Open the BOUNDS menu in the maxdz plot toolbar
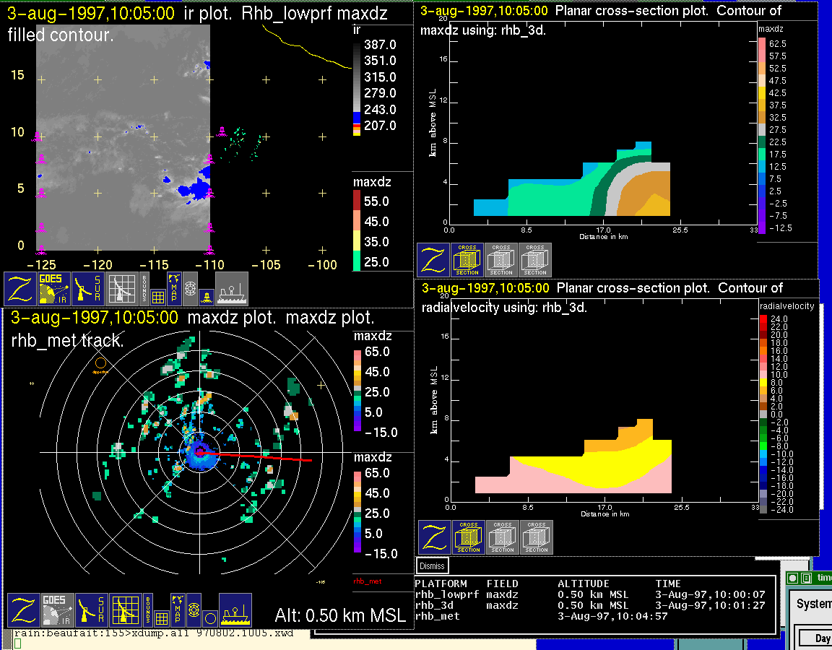This screenshot has height=650, width=832. (x=147, y=610)
